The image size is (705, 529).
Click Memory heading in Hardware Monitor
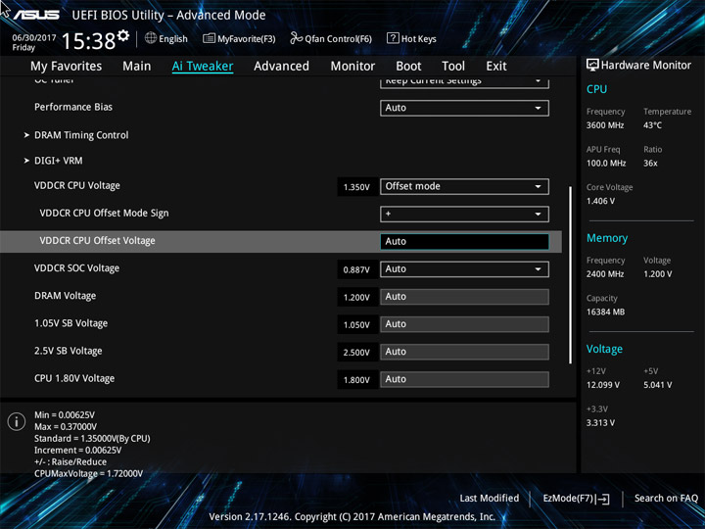pyautogui.click(x=607, y=238)
